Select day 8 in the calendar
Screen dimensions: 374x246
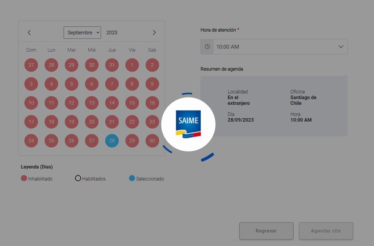coord(132,84)
